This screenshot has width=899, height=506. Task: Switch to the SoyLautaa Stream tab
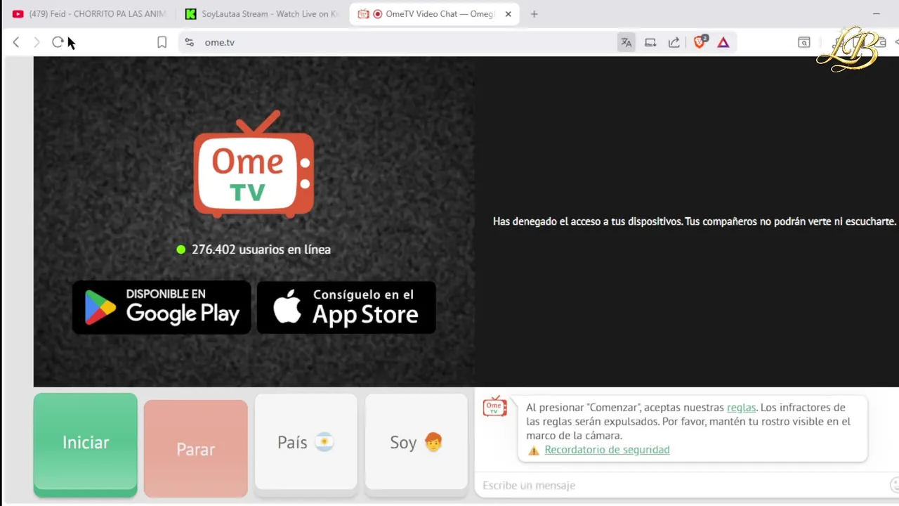coord(262,13)
